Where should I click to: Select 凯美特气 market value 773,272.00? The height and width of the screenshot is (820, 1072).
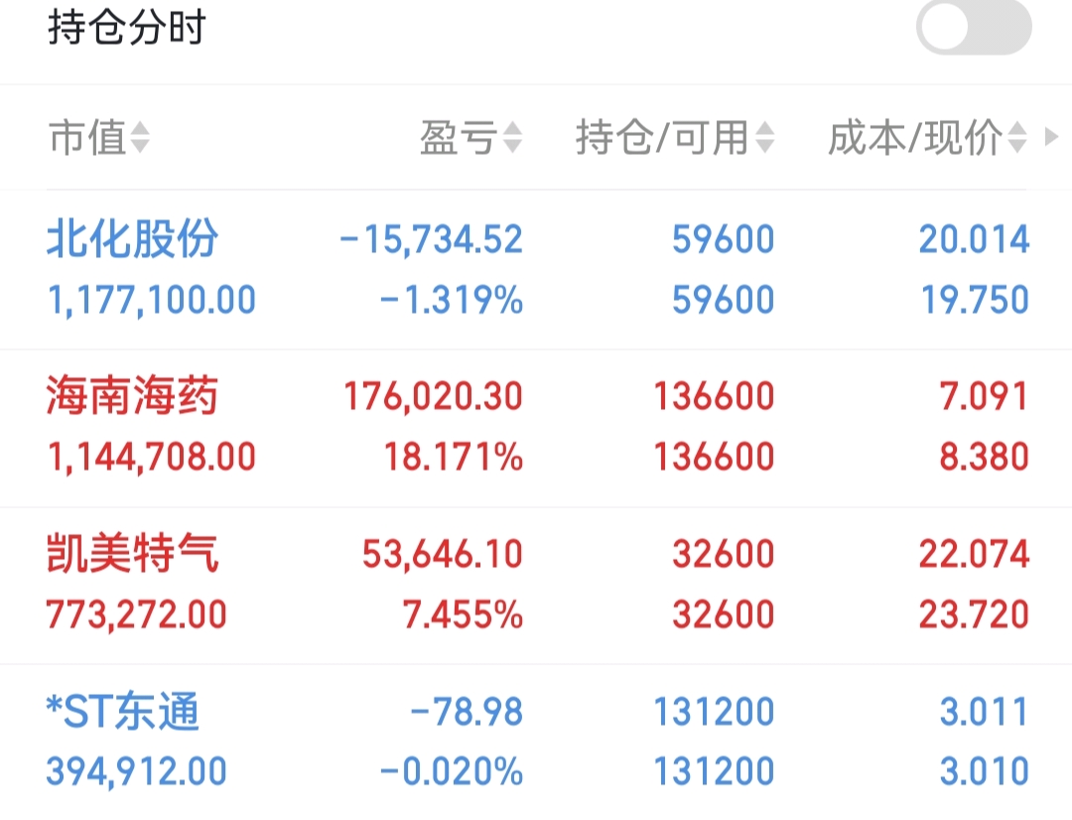pos(136,615)
